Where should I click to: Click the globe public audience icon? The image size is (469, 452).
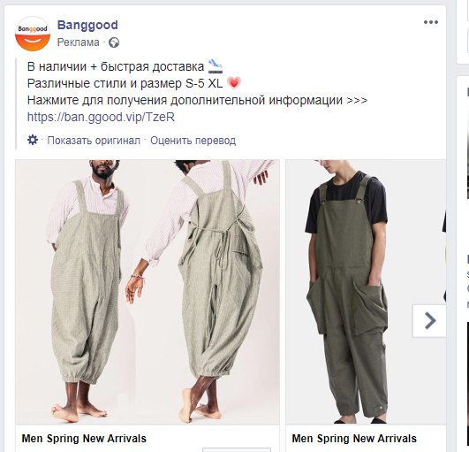pos(114,42)
